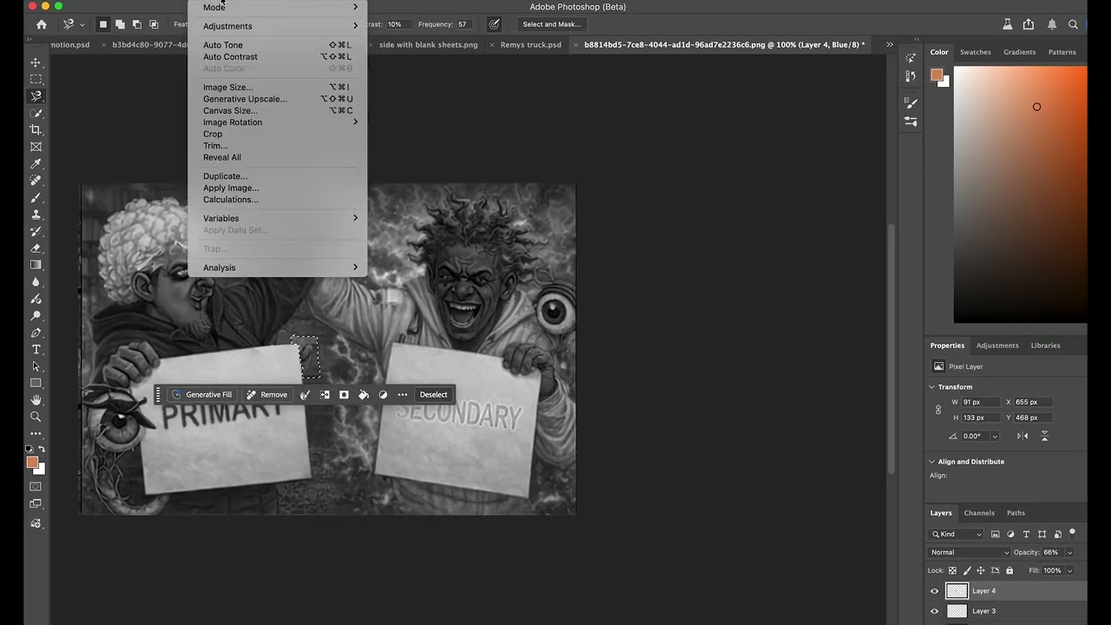The image size is (1111, 625).
Task: Open the tool preset picker arrow
Action: [82, 24]
